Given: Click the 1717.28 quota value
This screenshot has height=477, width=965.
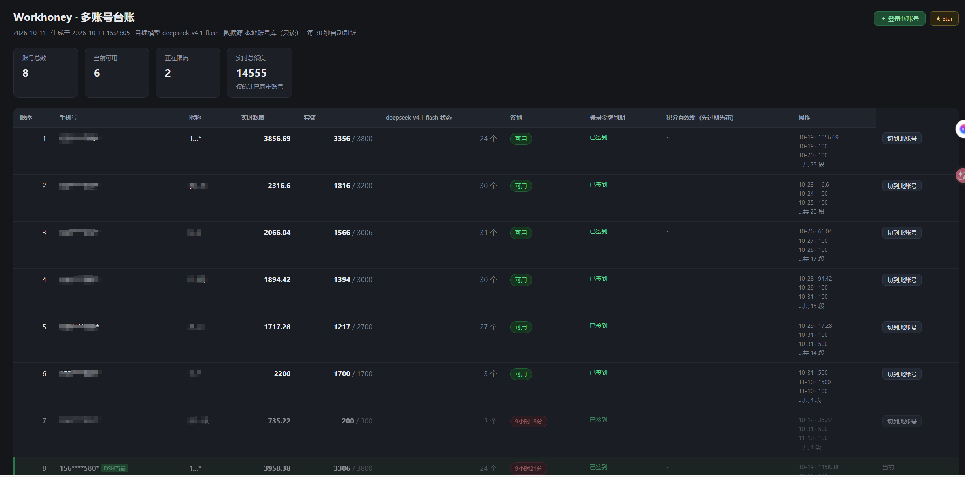Looking at the screenshot, I should click(277, 327).
